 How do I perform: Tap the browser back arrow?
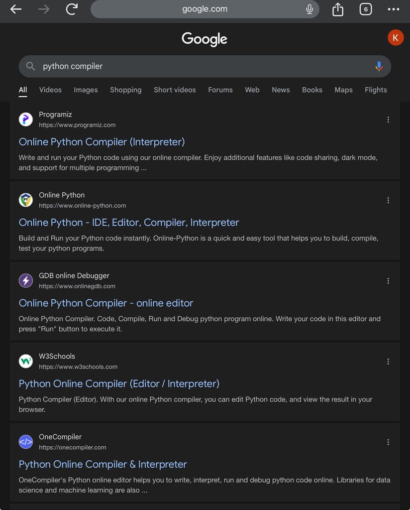(x=16, y=9)
